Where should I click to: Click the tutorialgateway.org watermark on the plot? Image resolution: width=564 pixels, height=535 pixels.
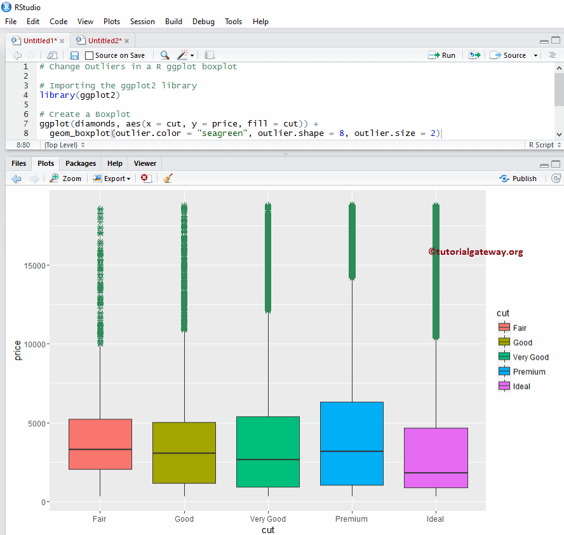477,252
